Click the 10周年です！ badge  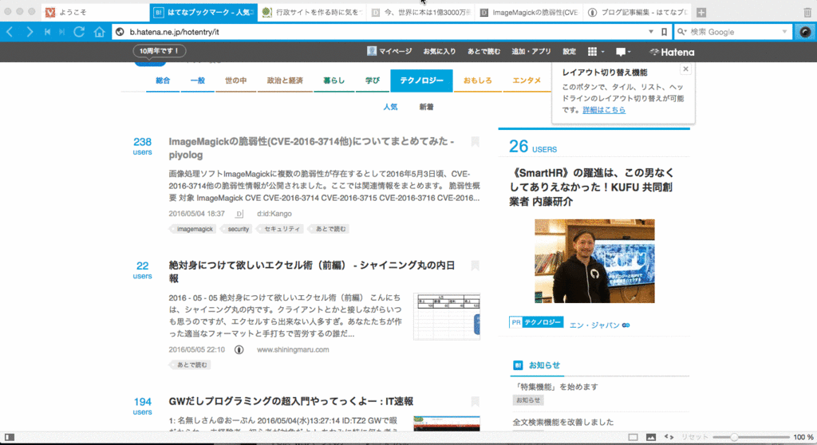click(x=160, y=51)
